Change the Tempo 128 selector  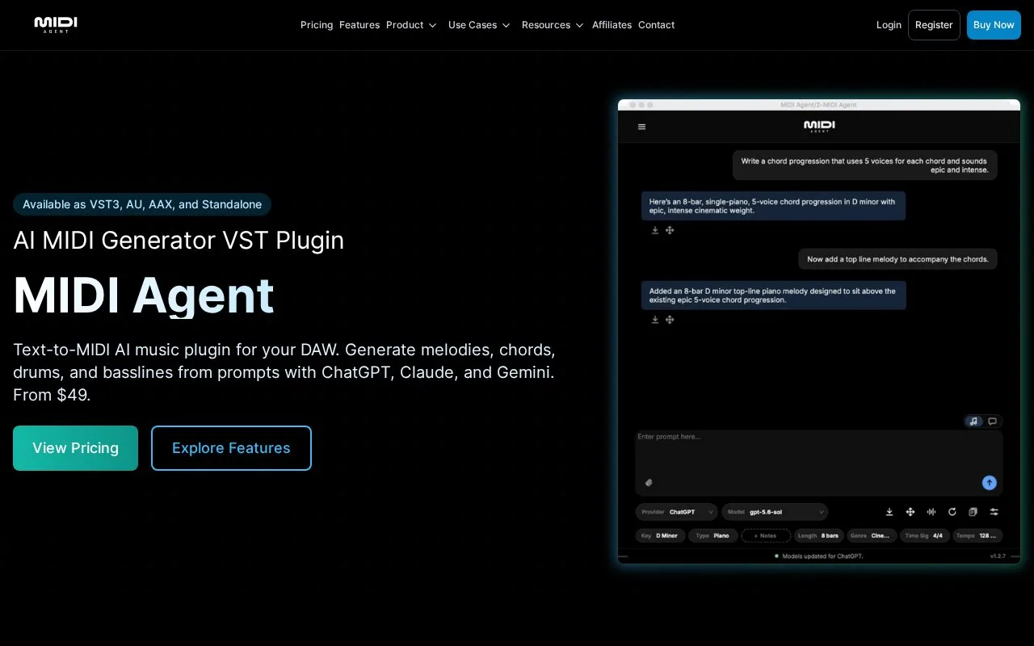point(977,535)
